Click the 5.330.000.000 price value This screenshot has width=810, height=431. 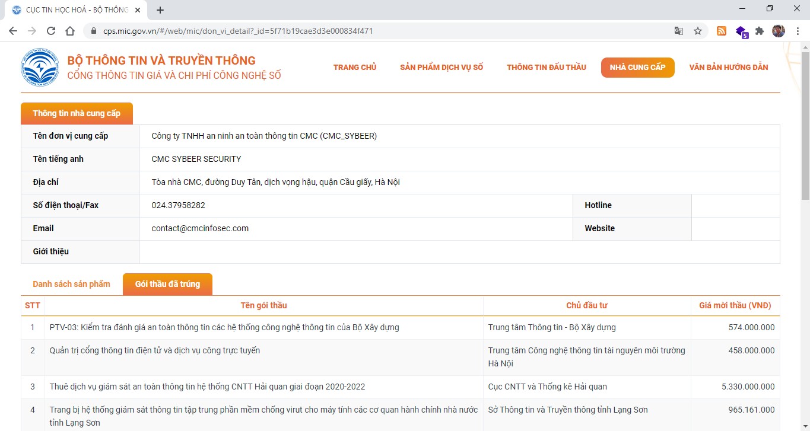[x=748, y=387]
